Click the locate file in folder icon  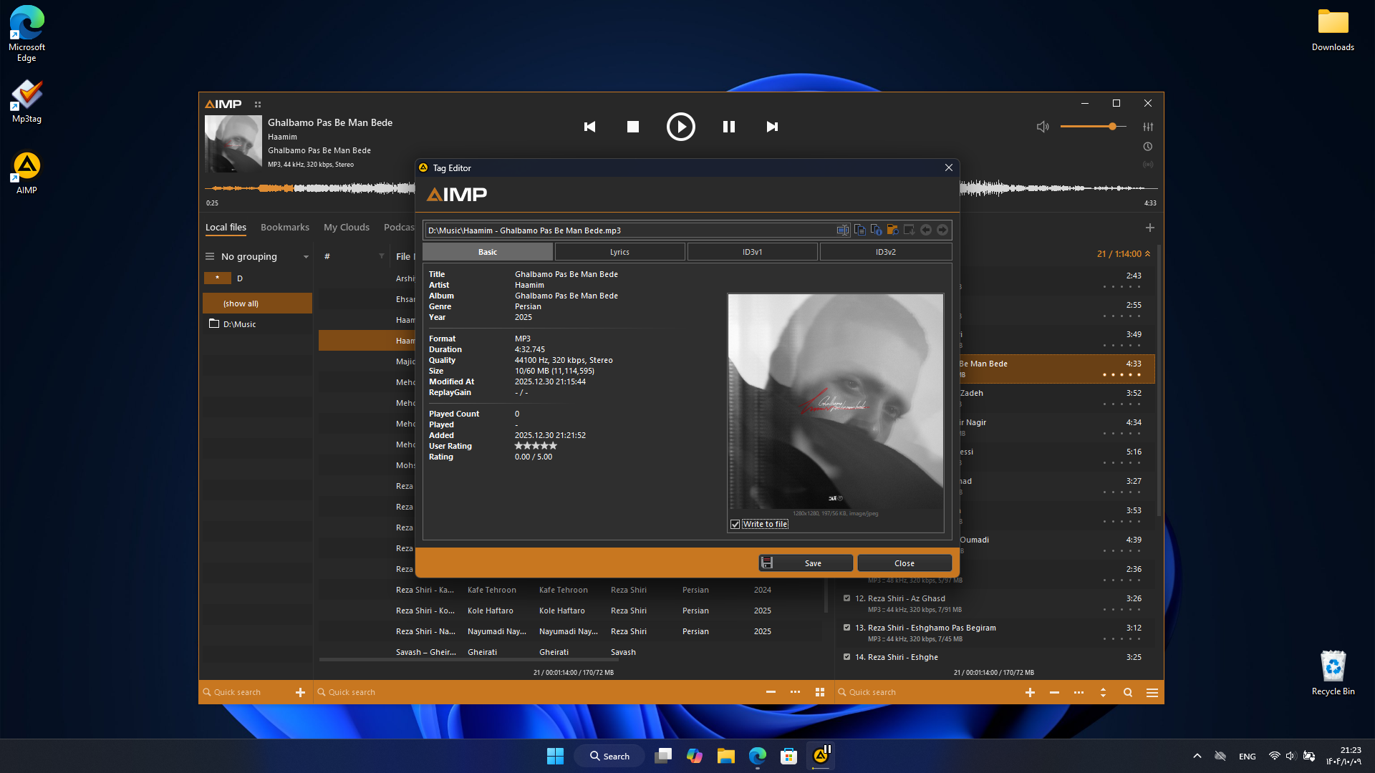[x=892, y=230]
